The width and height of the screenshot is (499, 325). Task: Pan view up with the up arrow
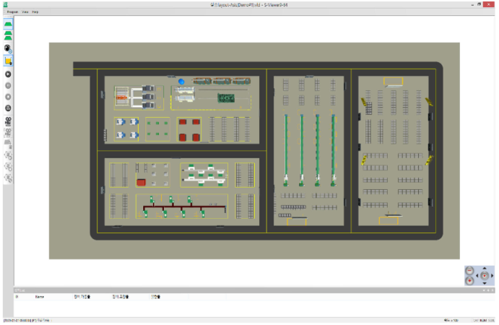(484, 269)
